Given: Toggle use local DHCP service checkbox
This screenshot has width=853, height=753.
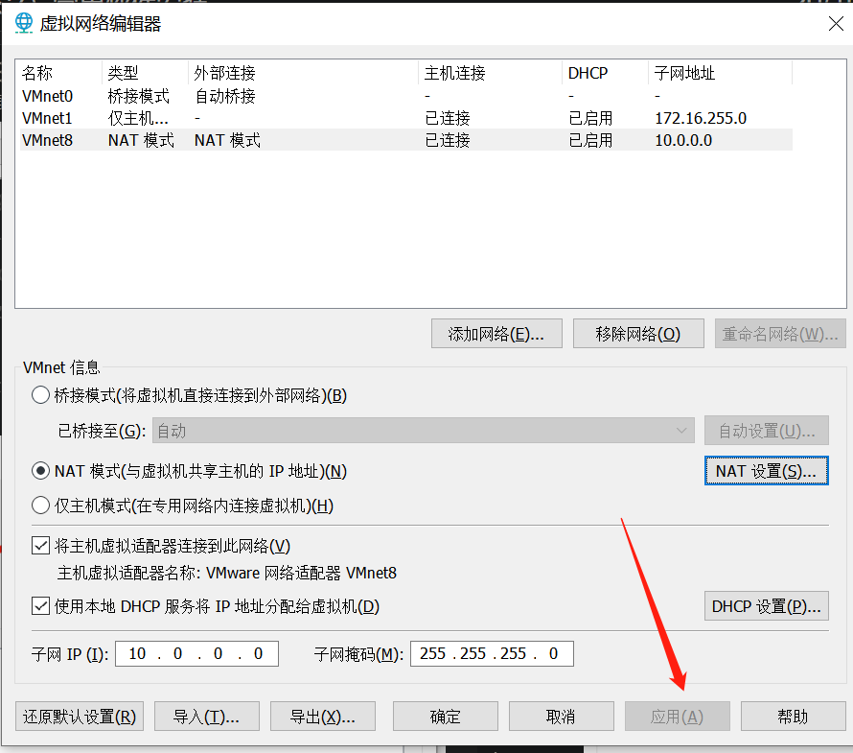Looking at the screenshot, I should (41, 605).
